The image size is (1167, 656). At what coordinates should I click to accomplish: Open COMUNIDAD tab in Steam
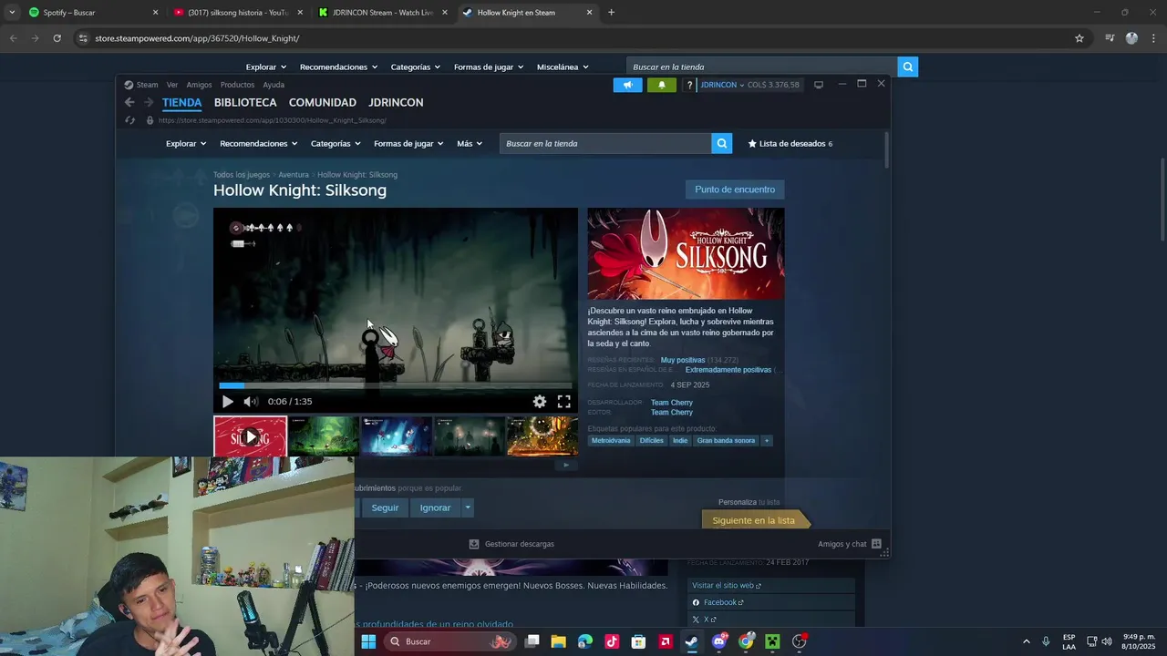coord(322,102)
